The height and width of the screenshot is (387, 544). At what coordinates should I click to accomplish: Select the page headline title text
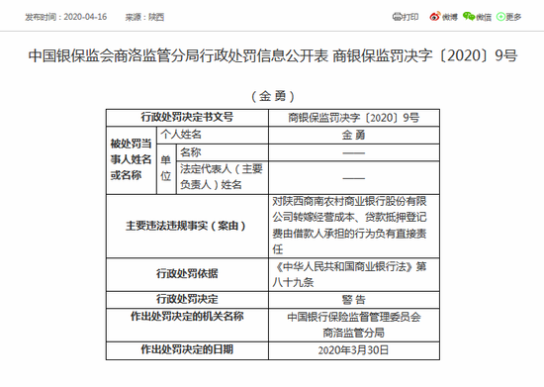click(x=273, y=55)
